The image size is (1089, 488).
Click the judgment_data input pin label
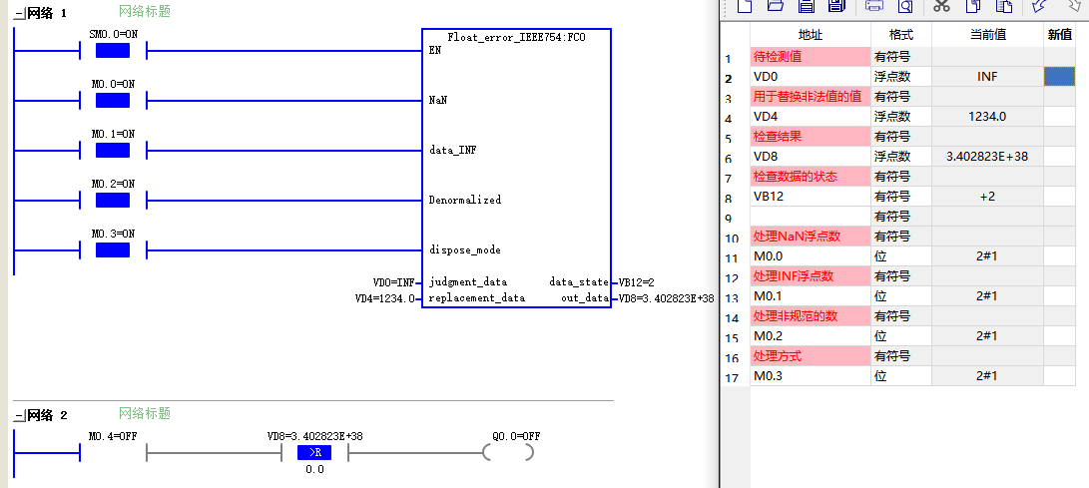click(x=468, y=282)
